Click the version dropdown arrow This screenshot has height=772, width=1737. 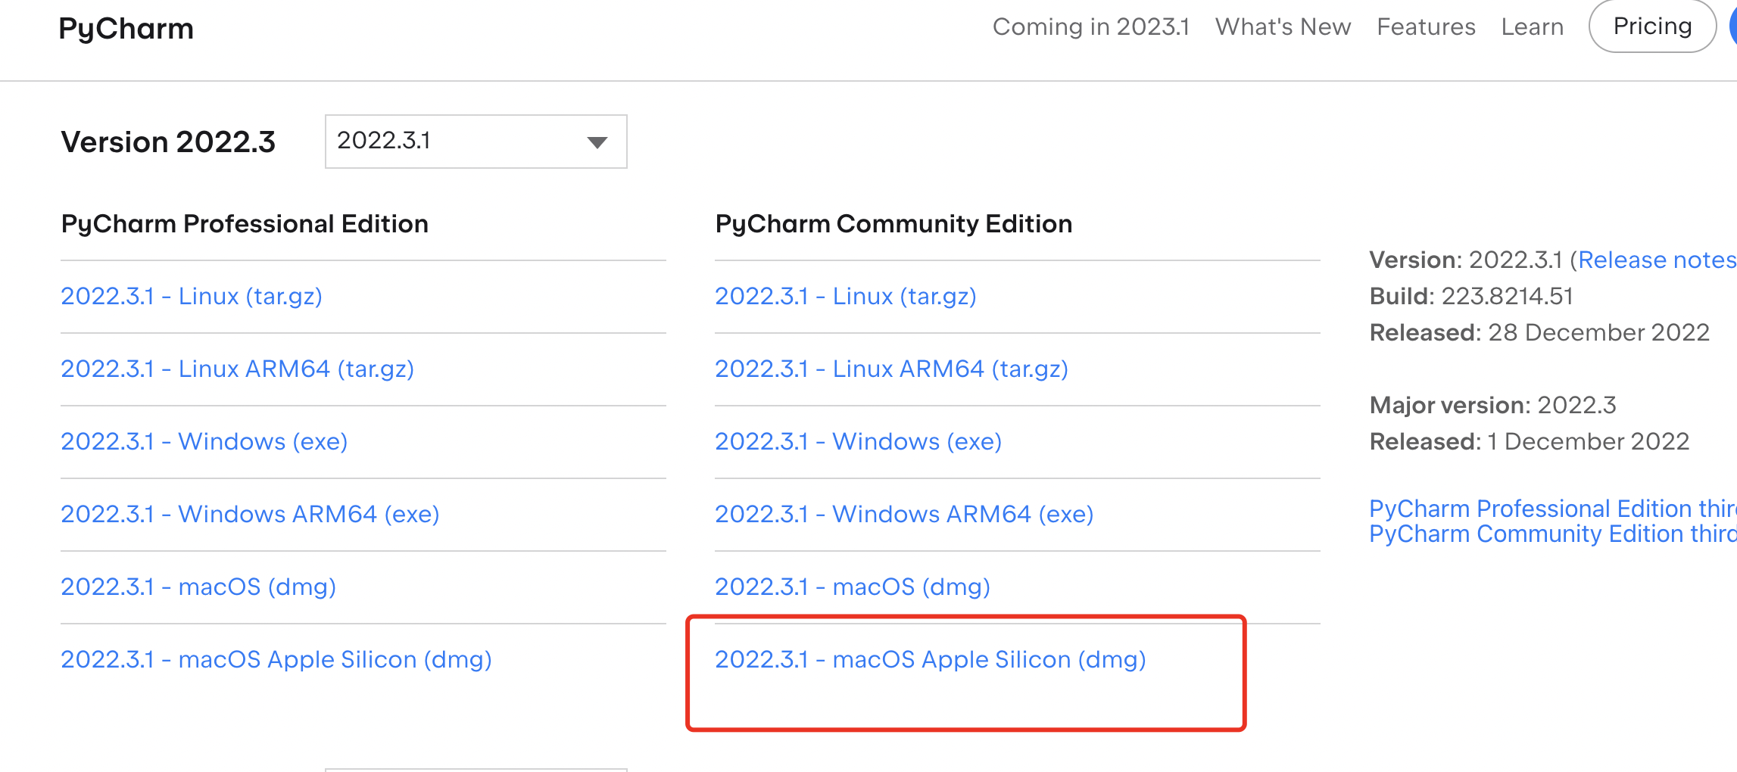tap(597, 142)
